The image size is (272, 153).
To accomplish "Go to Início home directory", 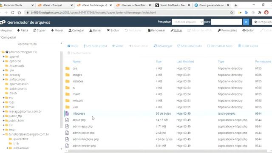I will tap(73, 46).
